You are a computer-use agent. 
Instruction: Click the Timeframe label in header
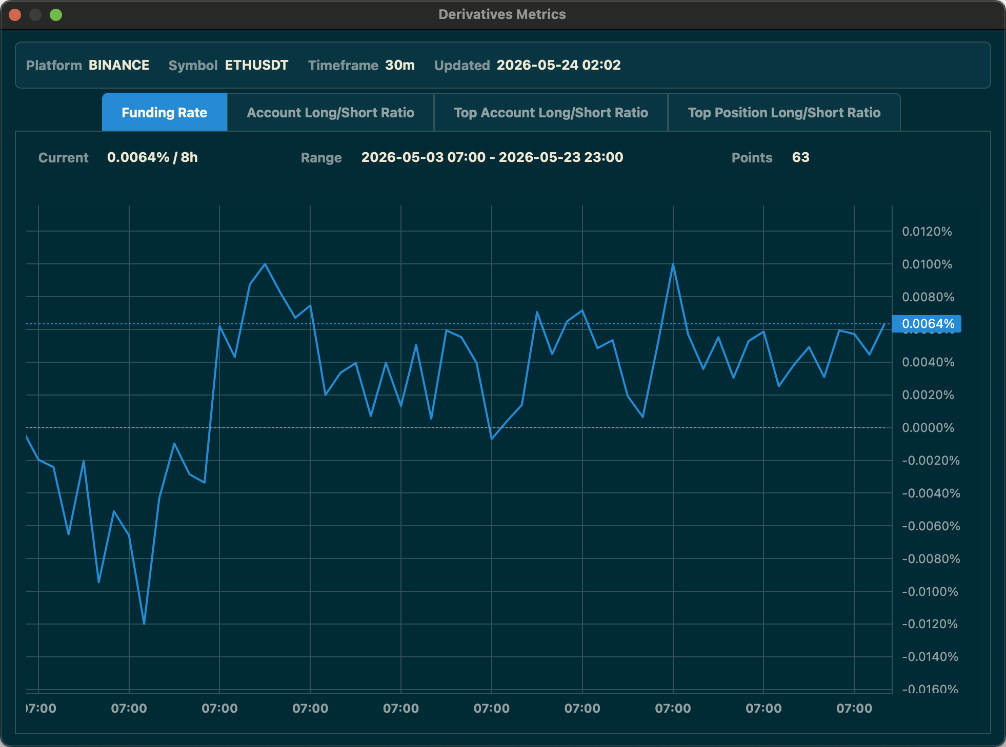pos(343,66)
